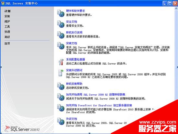Launch the 系统配置检查器 link
178x134 pixels.
coord(75,60)
